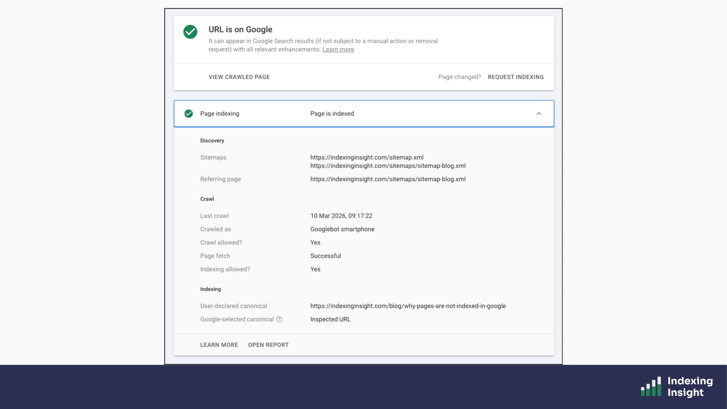This screenshot has width=727, height=409.
Task: Click the large green URL-on-Google checkmark icon
Action: [x=190, y=32]
